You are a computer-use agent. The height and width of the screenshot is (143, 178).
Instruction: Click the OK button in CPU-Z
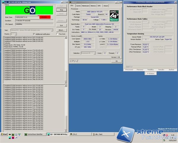point(117,61)
